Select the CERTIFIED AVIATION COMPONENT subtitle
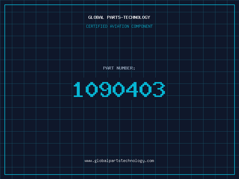The image size is (239, 179). (x=119, y=26)
